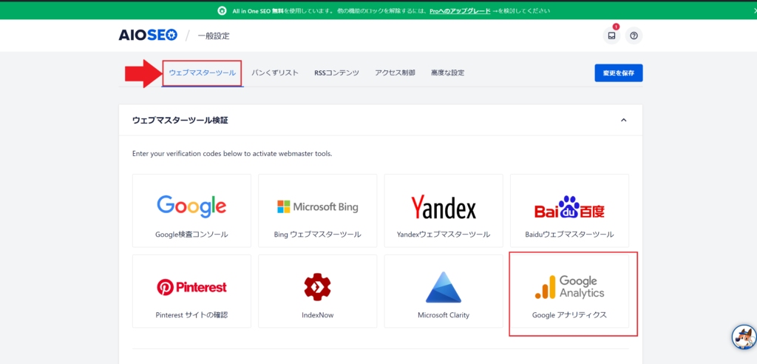Click the Pinterest サイトの確認 label
This screenshot has height=364, width=757.
[x=191, y=314]
